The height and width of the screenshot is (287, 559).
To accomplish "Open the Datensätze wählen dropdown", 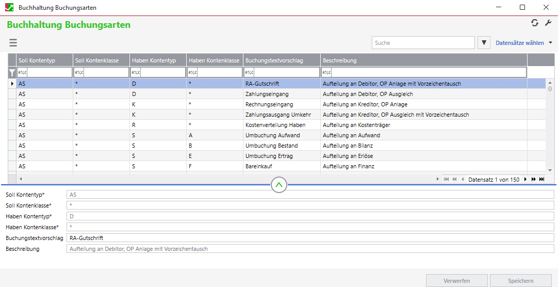I will point(524,43).
